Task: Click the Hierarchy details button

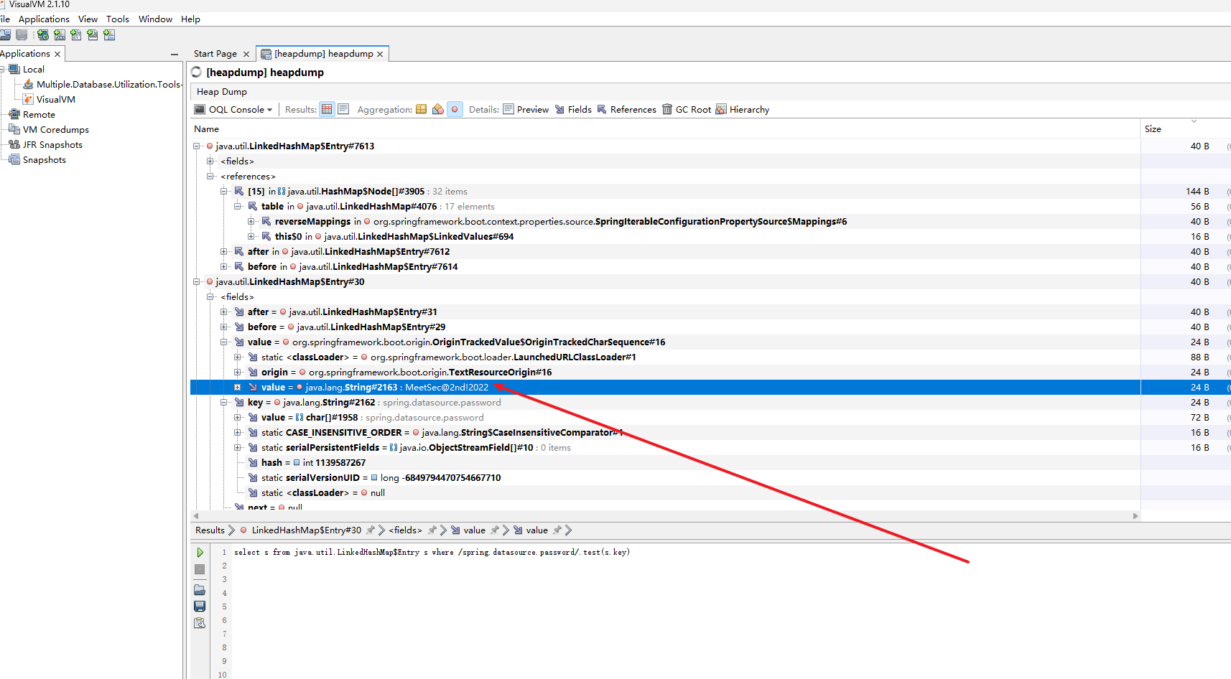Action: (x=743, y=110)
